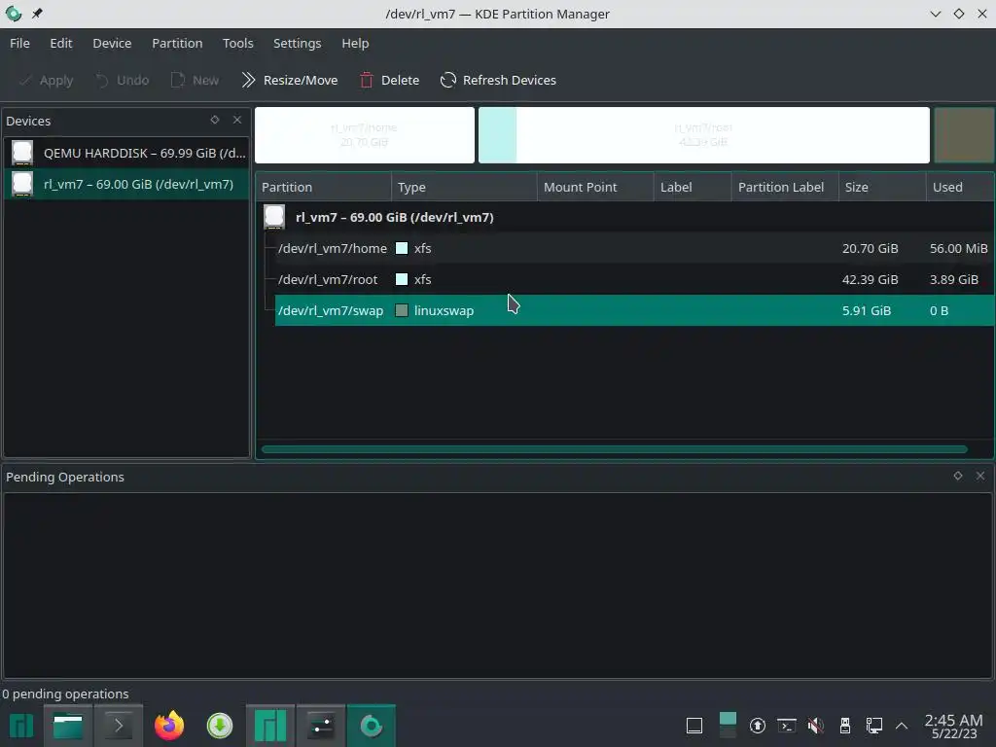Click the partition table horizontal scrollbar
Viewport: 996px width, 747px height.
(615, 449)
